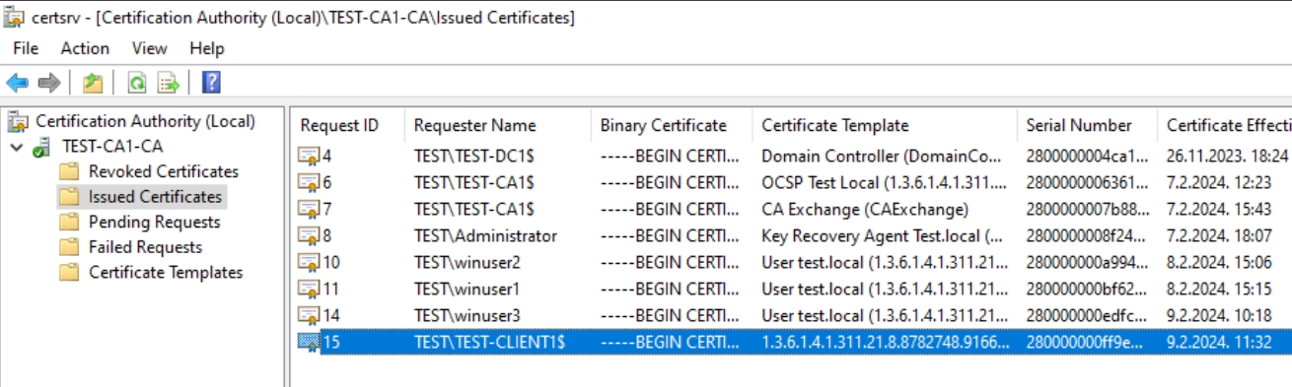
Task: Click requester TEST\winuser1
Action: coord(467,289)
